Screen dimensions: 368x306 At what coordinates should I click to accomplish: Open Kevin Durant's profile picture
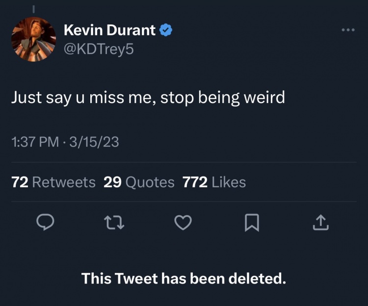(33, 39)
